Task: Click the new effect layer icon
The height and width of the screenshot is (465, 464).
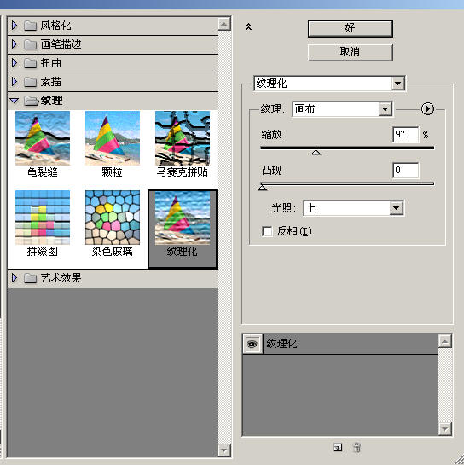Action: click(338, 447)
